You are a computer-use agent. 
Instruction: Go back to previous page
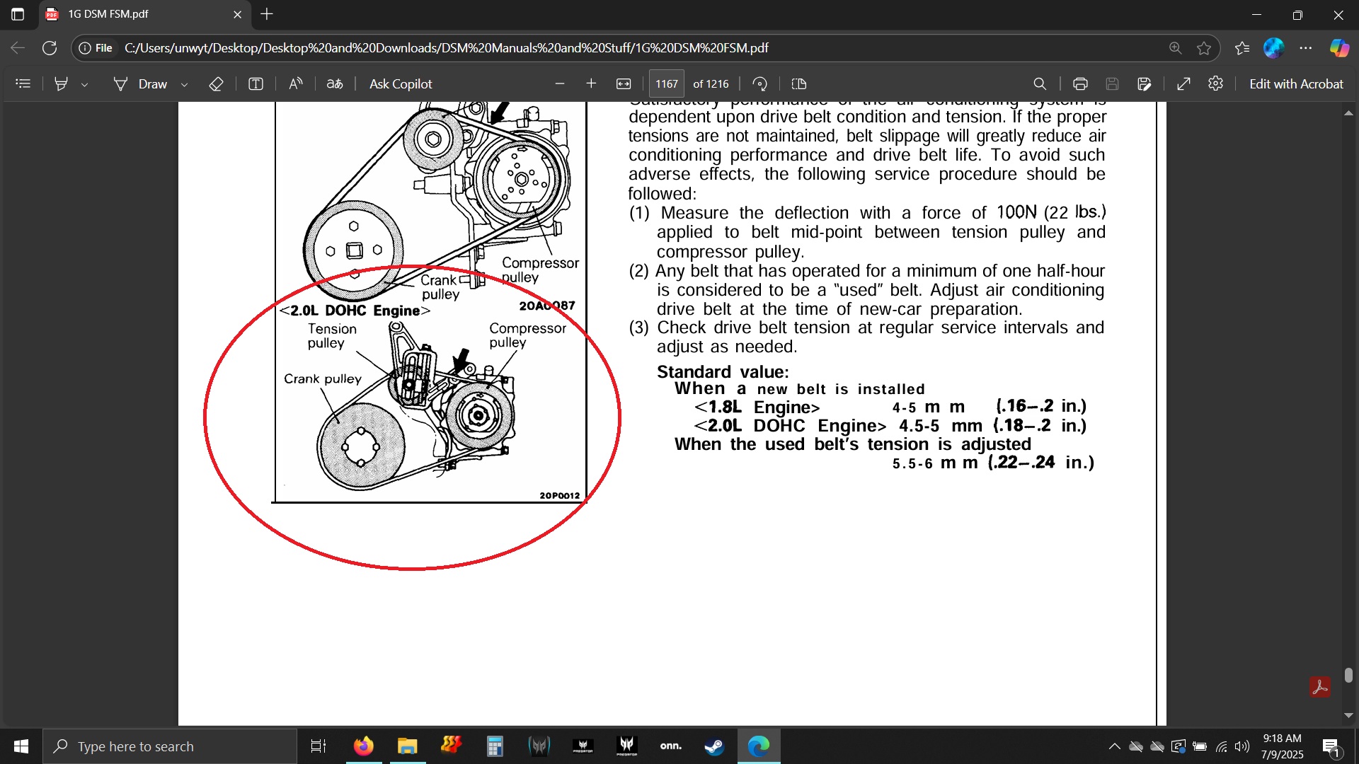coord(18,48)
